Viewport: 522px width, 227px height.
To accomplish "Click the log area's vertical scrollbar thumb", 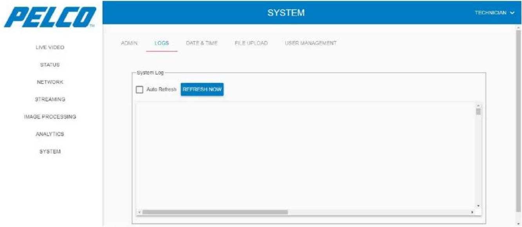I will tap(478, 111).
